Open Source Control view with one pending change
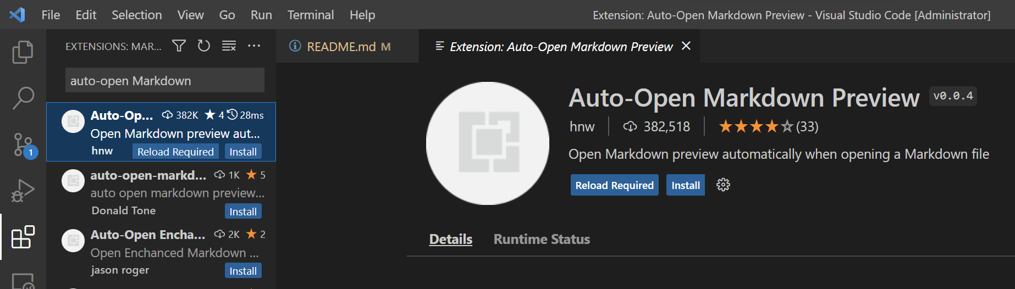The image size is (1015, 289). pos(24,146)
